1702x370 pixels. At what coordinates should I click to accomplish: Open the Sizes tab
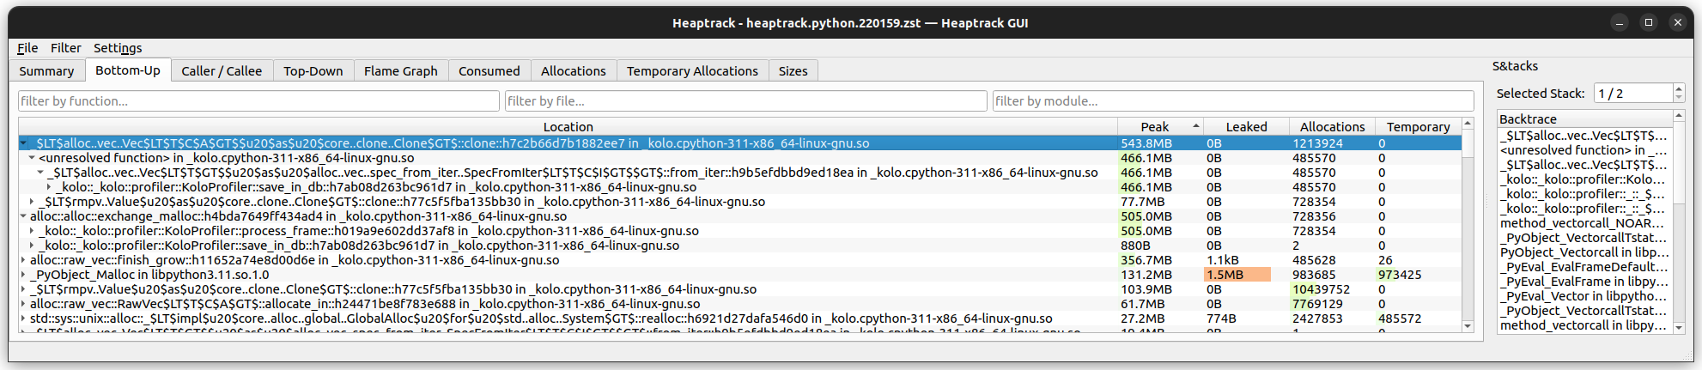pos(793,71)
